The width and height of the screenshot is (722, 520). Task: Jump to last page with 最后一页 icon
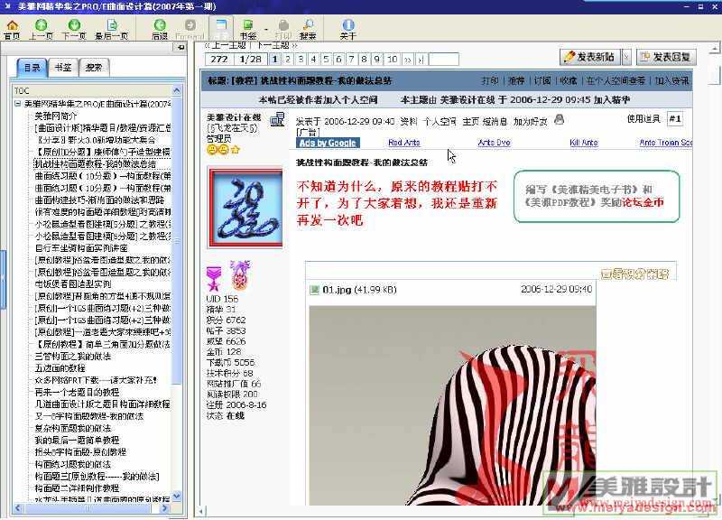click(x=111, y=28)
